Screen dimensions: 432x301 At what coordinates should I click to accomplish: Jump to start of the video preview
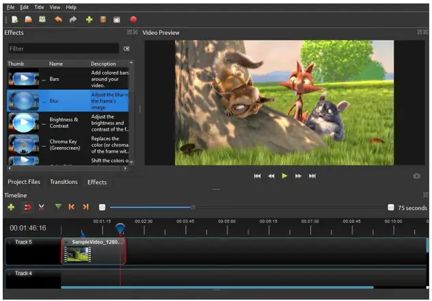tap(257, 176)
